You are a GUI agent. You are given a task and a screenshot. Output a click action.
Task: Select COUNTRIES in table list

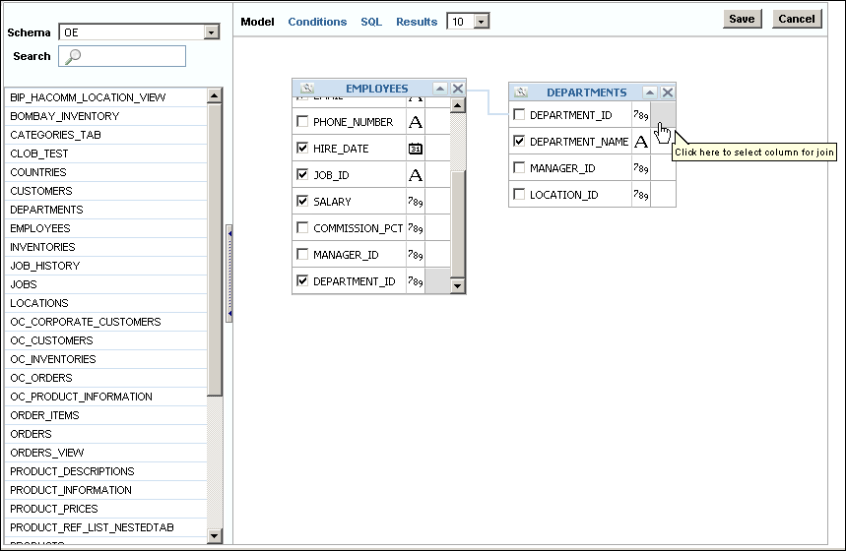[x=105, y=172]
